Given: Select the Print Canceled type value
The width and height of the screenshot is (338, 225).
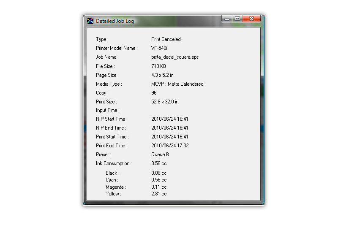Looking at the screenshot, I should click(x=166, y=39).
